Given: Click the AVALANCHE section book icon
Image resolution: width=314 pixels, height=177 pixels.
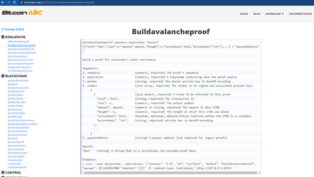Looking at the screenshot, I should pyautogui.click(x=3, y=37).
